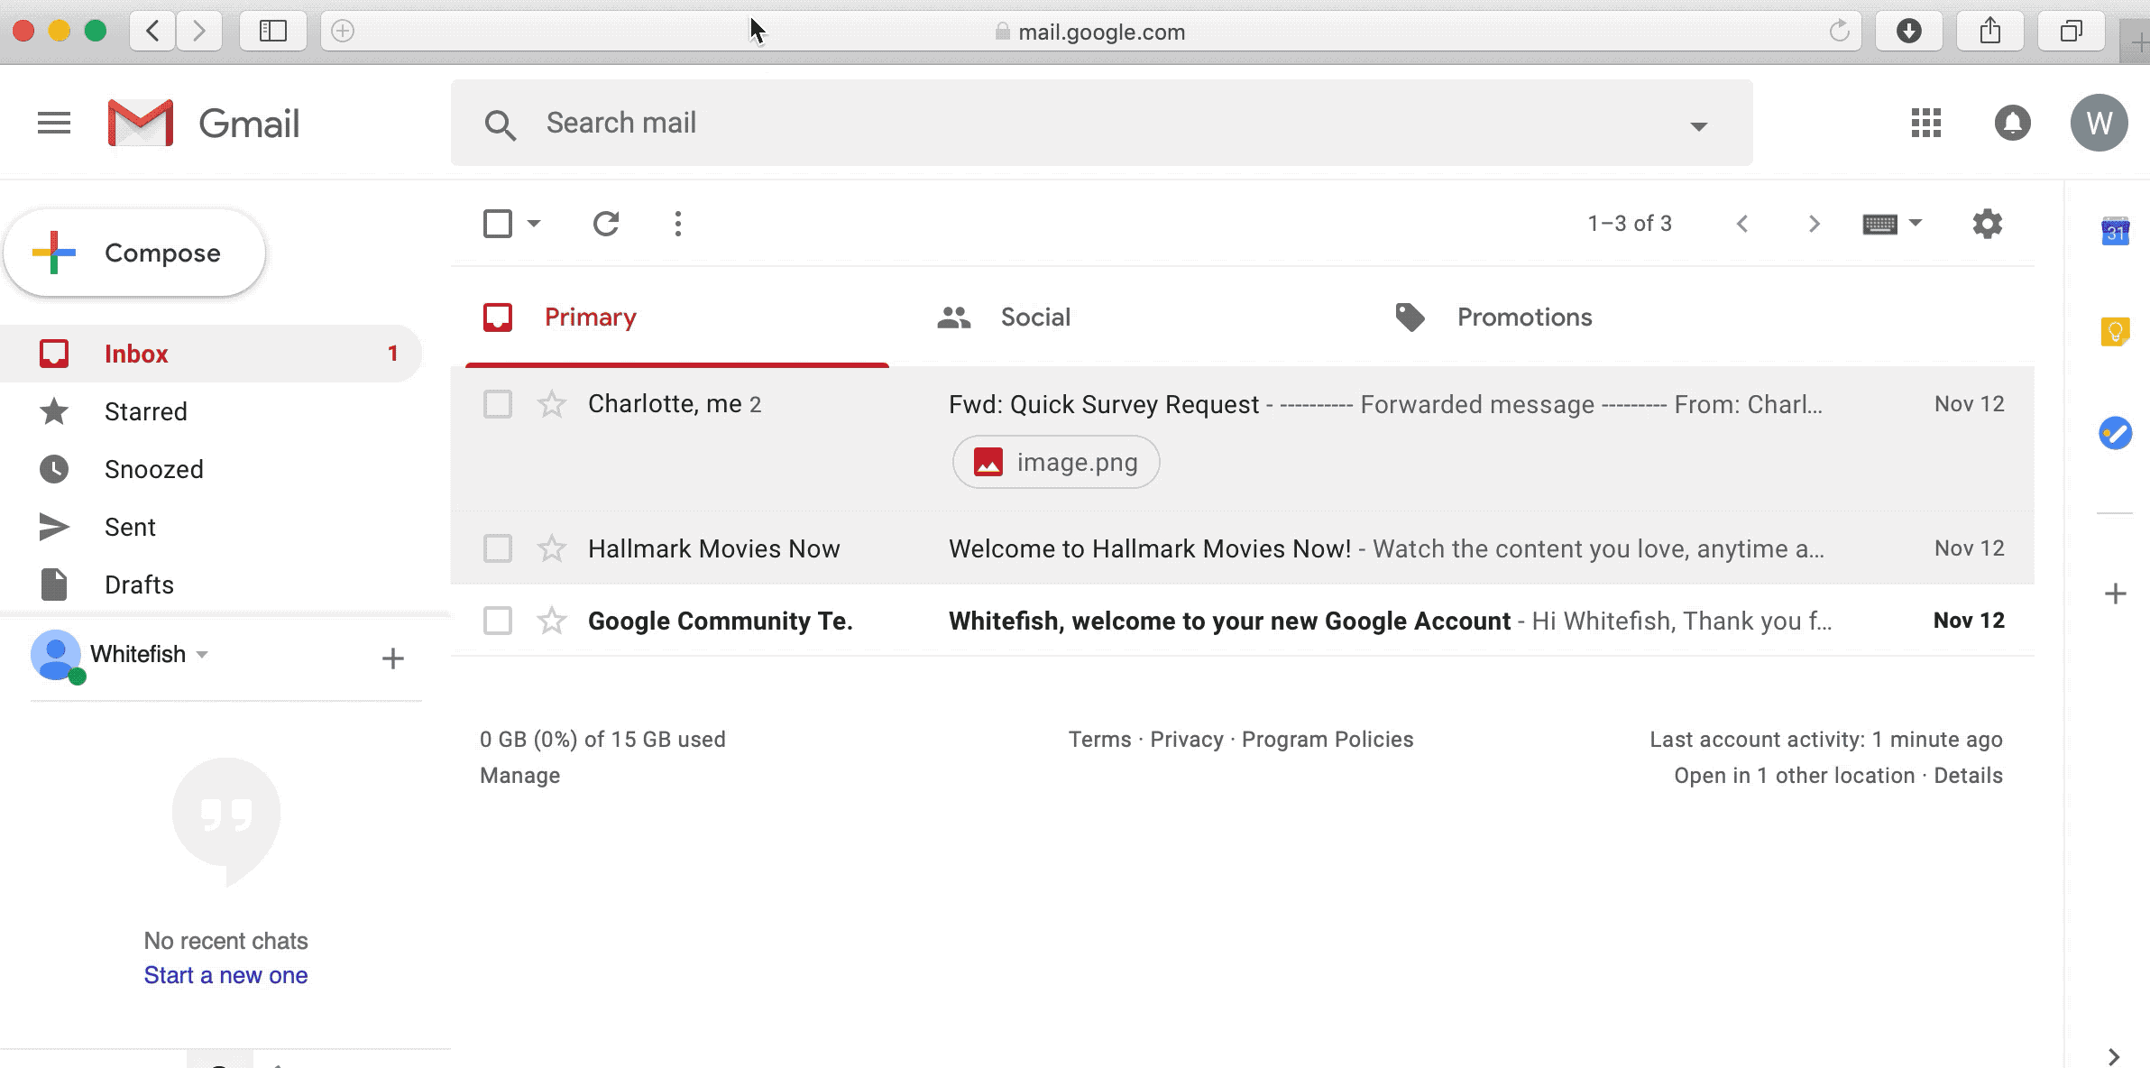
Task: Open the Inbox folder
Action: [x=211, y=354]
